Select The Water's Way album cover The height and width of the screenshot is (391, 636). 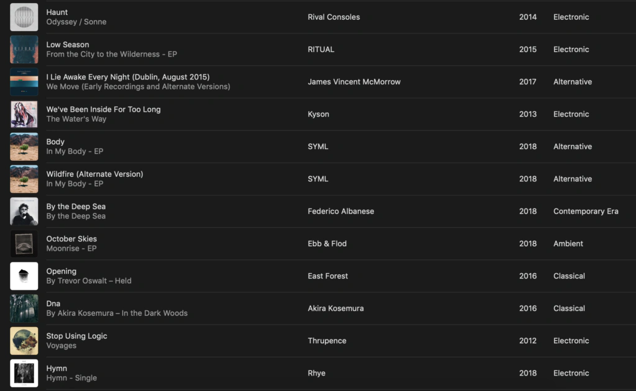(24, 114)
